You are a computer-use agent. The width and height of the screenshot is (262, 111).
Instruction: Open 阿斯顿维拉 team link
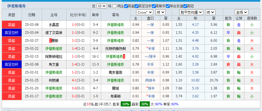click(x=54, y=56)
